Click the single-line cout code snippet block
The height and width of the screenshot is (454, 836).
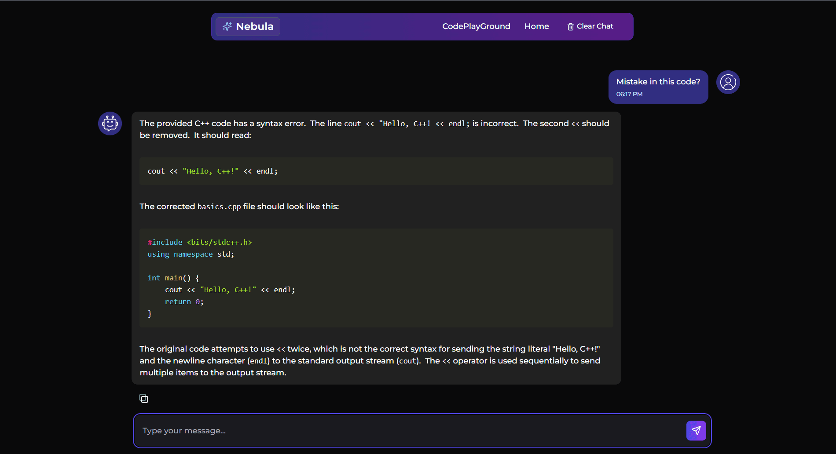tap(376, 171)
